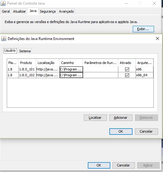The image size is (163, 172).
Task: Switch to the Sistema tab
Action: coord(25,51)
